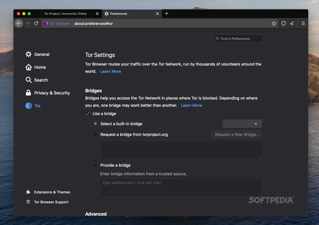The width and height of the screenshot is (319, 225).
Task: Click the New Identity broom icon
Action: click(x=292, y=23)
